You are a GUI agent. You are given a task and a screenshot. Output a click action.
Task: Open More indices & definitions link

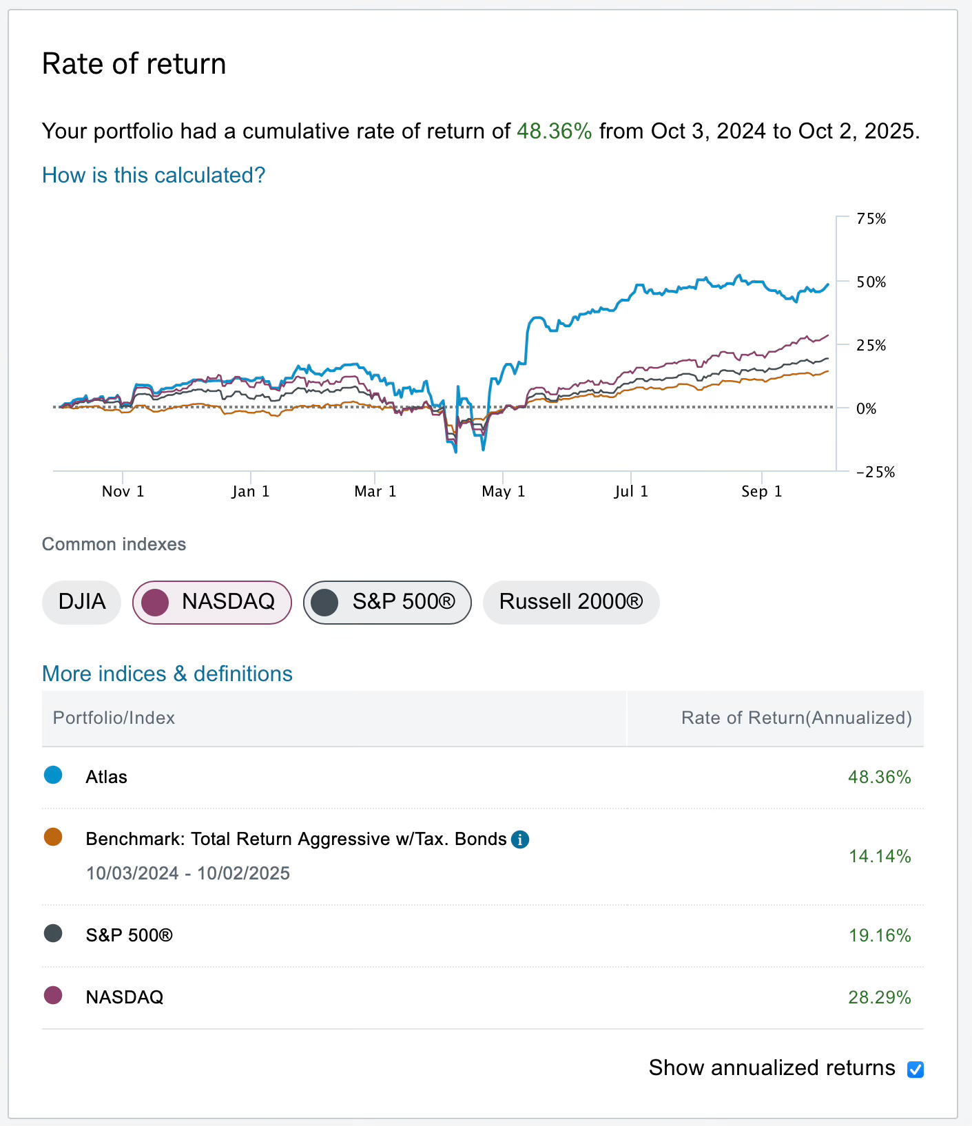pyautogui.click(x=167, y=674)
